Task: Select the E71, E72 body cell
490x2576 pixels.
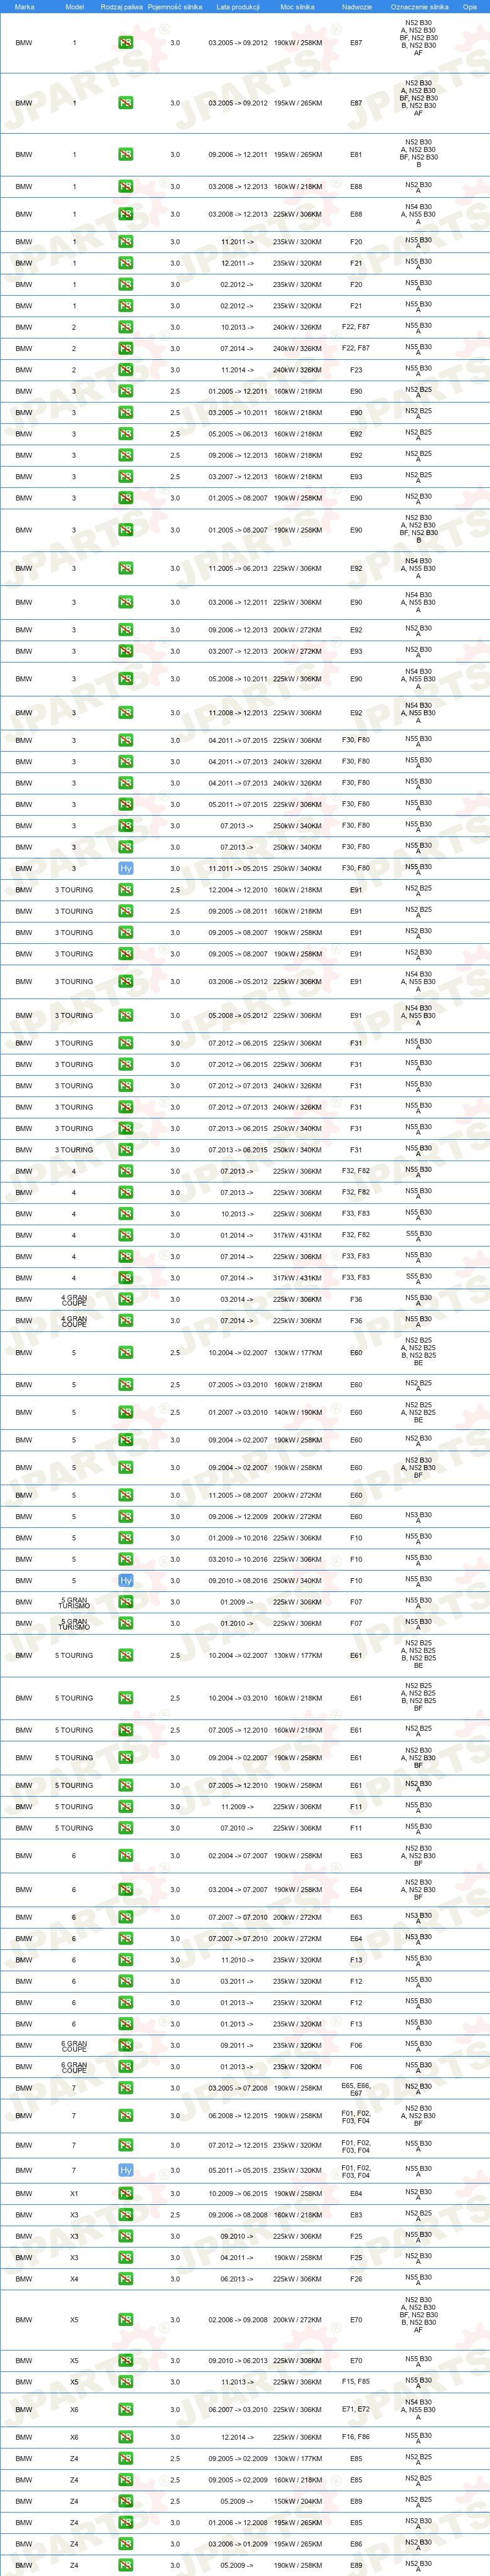Action: tap(357, 2410)
